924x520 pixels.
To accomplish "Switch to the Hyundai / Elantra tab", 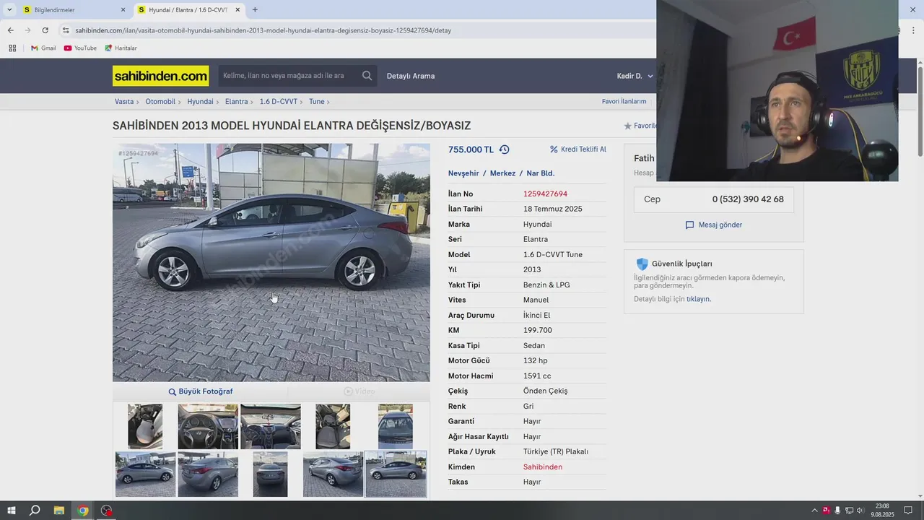I will (189, 10).
